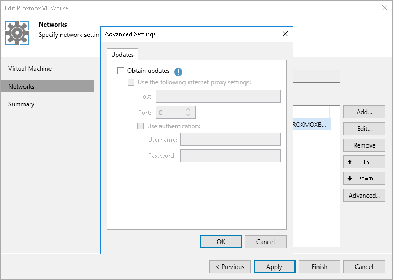Check the Use authentication option
Screen dimensions: 393x280
140,126
